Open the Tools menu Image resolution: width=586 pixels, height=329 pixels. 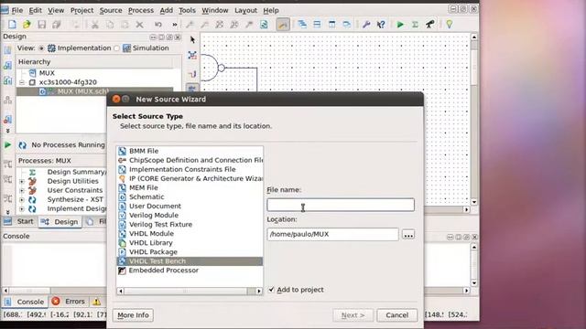[x=187, y=10]
